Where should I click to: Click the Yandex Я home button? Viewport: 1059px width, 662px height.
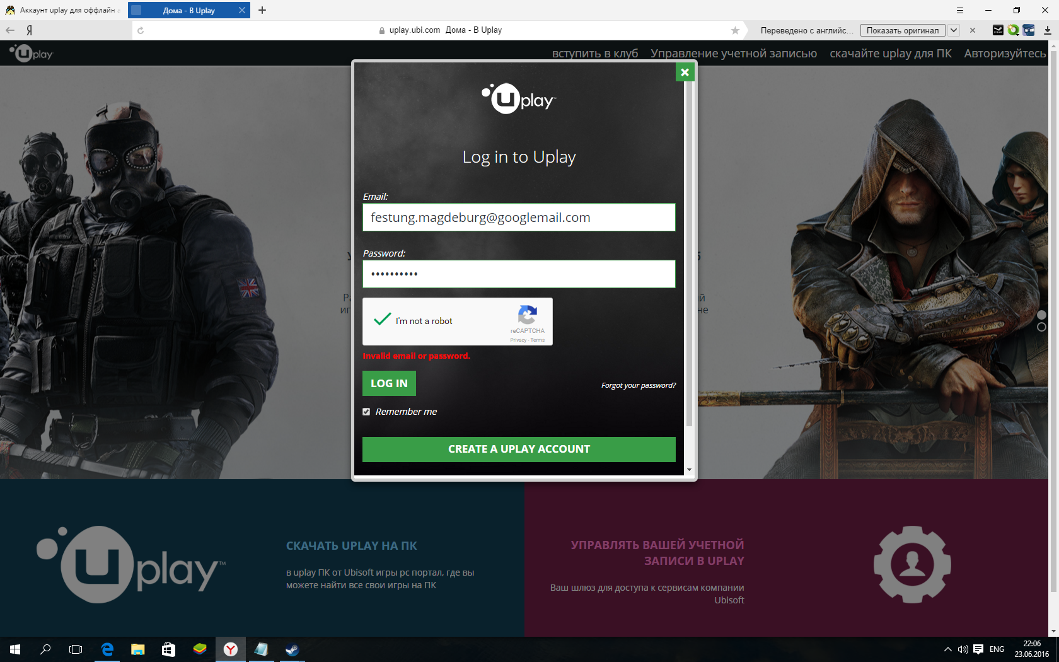point(29,30)
